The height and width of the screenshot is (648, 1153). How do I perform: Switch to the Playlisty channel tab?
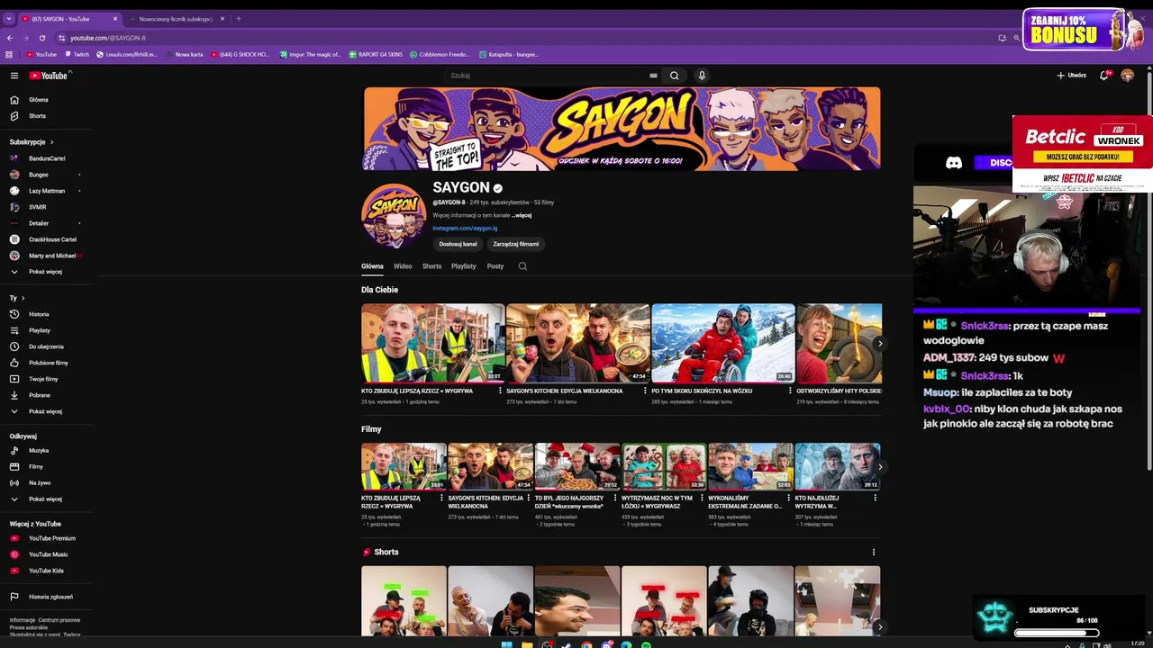464,266
